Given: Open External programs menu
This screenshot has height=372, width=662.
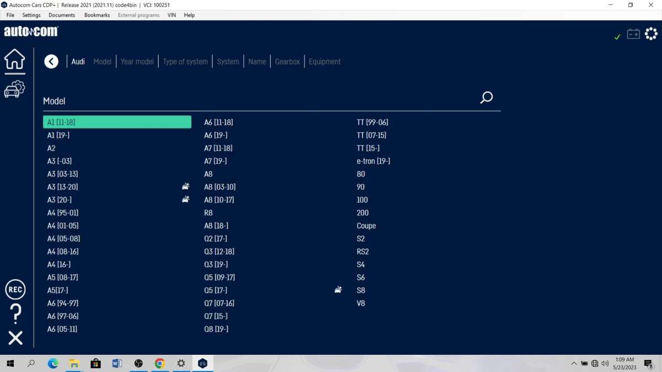Looking at the screenshot, I should [138, 15].
